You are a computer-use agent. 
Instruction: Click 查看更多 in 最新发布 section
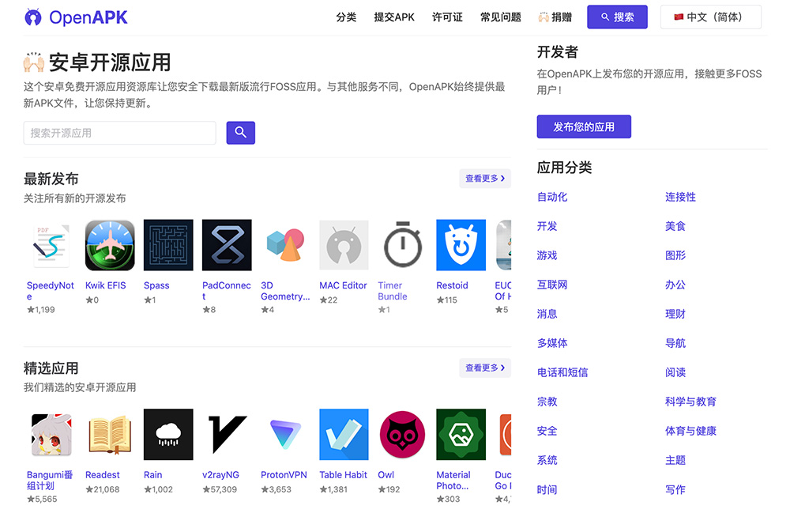(485, 179)
